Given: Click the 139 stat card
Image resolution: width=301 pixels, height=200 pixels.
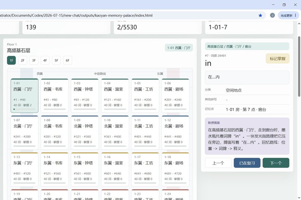Looking at the screenshot, I should click(x=66, y=27).
